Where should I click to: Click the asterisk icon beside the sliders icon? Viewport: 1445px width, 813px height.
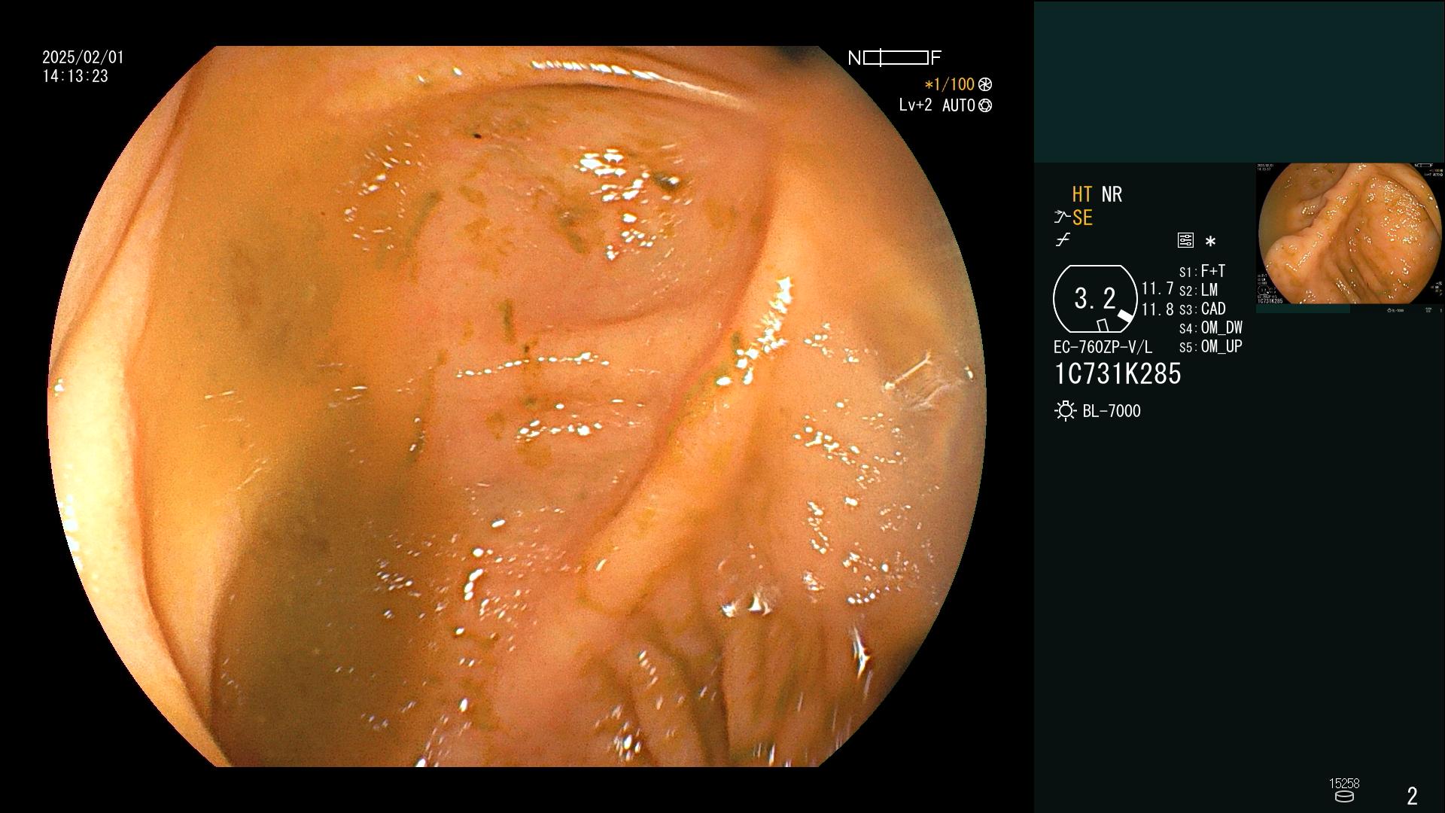[1210, 241]
